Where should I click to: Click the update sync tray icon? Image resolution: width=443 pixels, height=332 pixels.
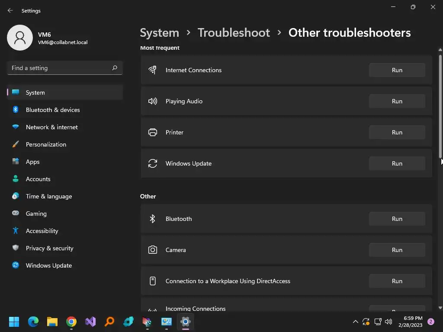[366, 322]
